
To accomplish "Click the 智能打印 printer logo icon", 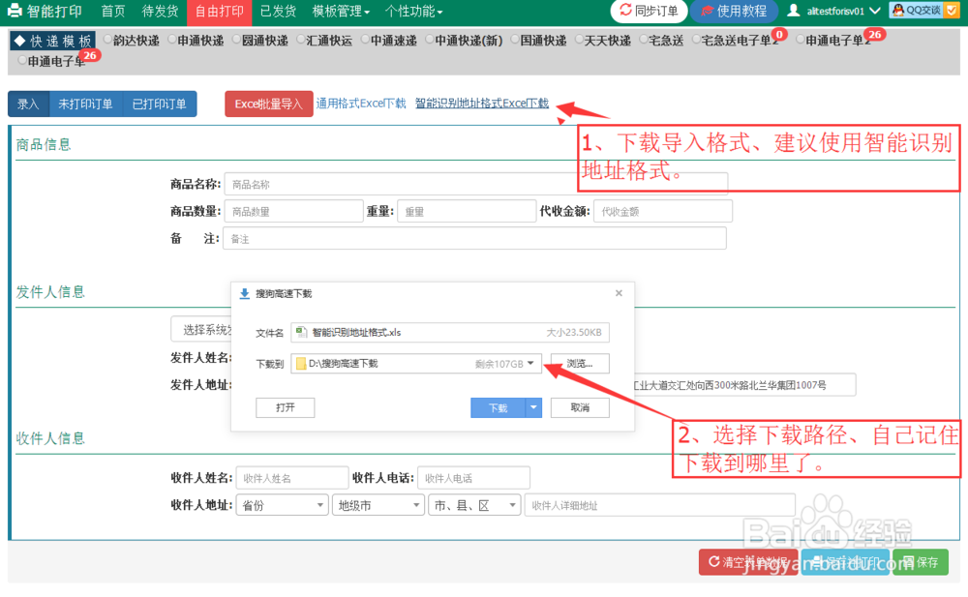I will click(15, 11).
